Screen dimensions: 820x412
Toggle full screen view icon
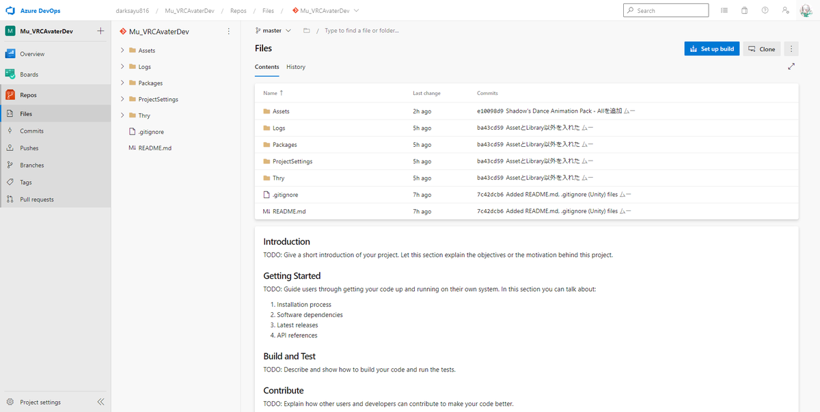(791, 66)
